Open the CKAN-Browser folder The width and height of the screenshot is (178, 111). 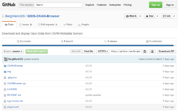[x=15, y=66]
